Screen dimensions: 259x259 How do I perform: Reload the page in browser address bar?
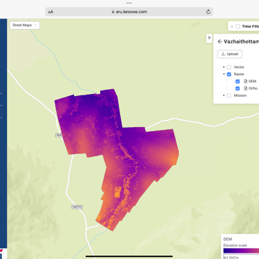(x=208, y=12)
